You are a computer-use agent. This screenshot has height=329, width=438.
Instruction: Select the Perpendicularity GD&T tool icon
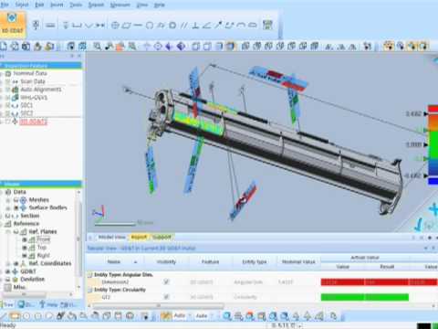tap(195, 26)
